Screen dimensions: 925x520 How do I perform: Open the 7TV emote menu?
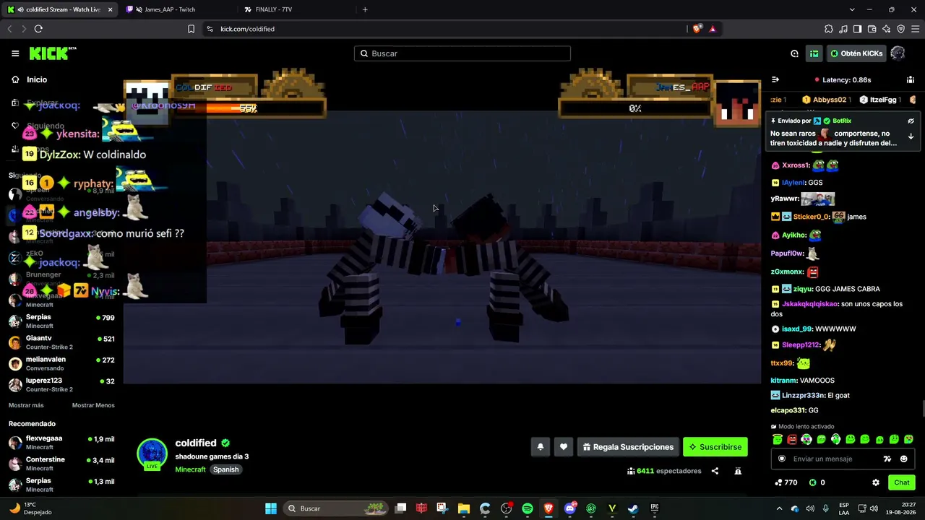pos(887,459)
